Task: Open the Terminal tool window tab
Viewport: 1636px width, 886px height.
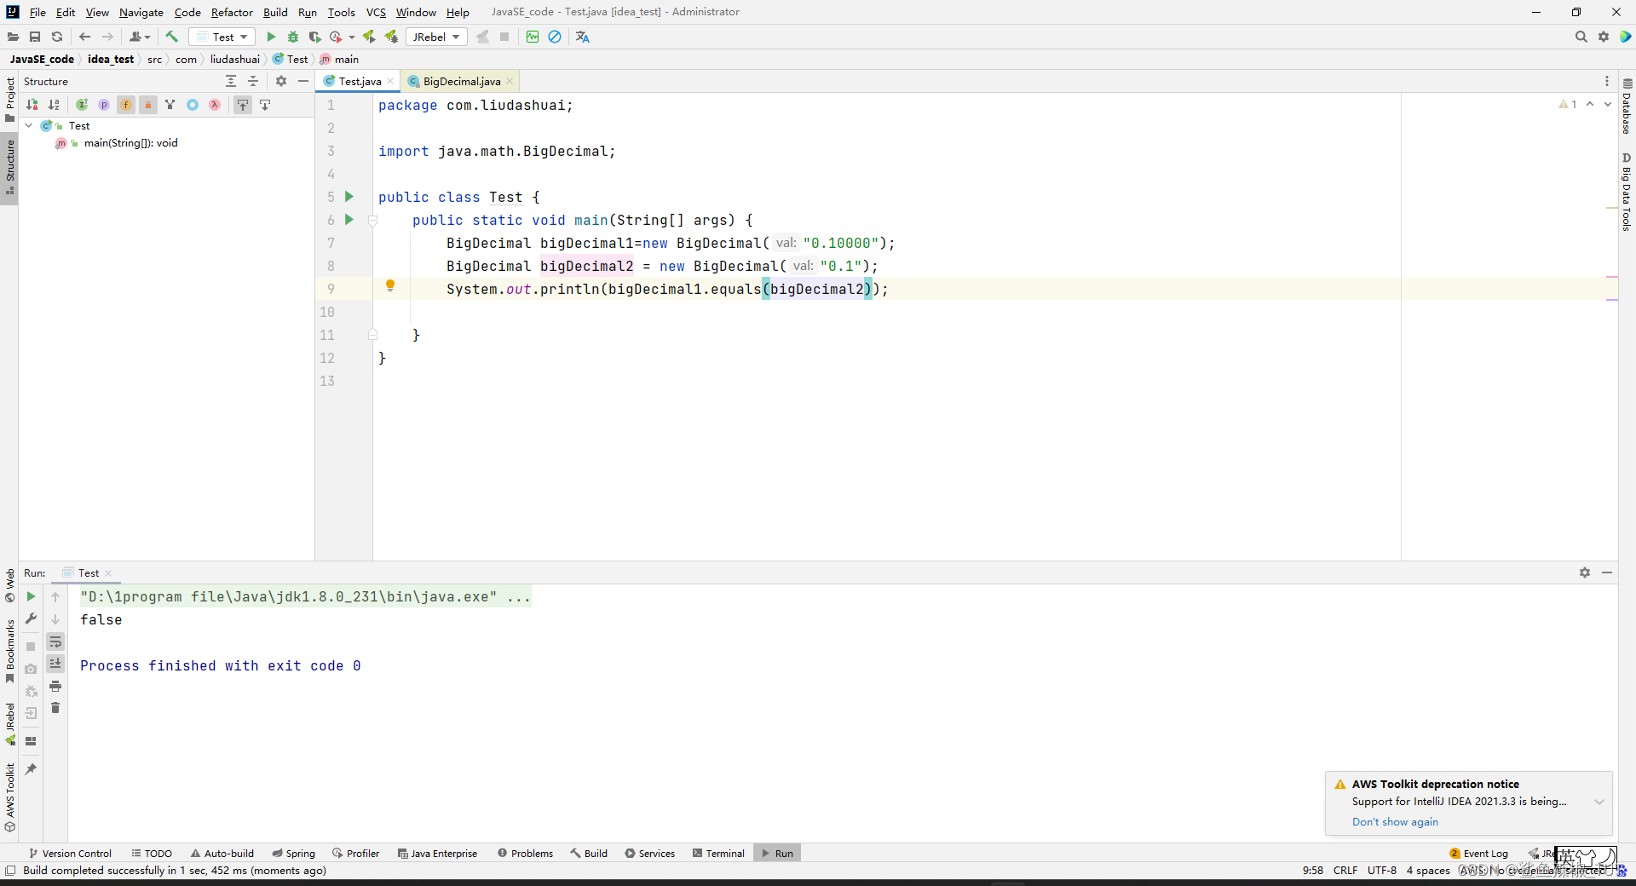Action: (718, 853)
